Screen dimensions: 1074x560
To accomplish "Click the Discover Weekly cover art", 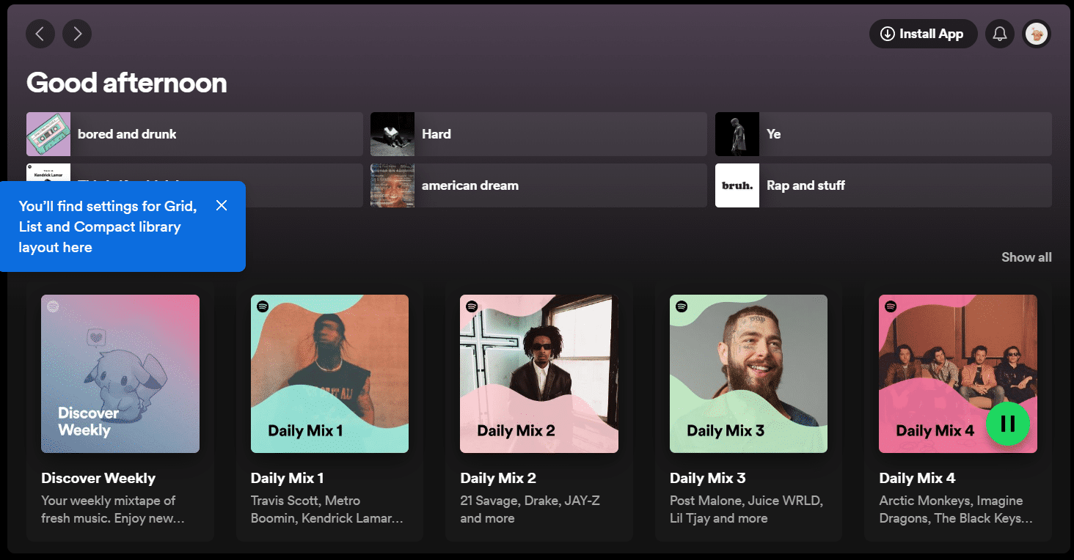I will pyautogui.click(x=120, y=374).
